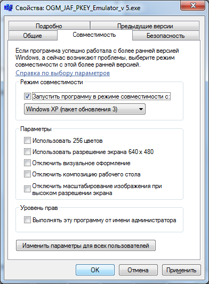Enable Использовать 256 цветов checkbox
Image resolution: width=209 pixels, height=284 pixels.
click(27, 141)
